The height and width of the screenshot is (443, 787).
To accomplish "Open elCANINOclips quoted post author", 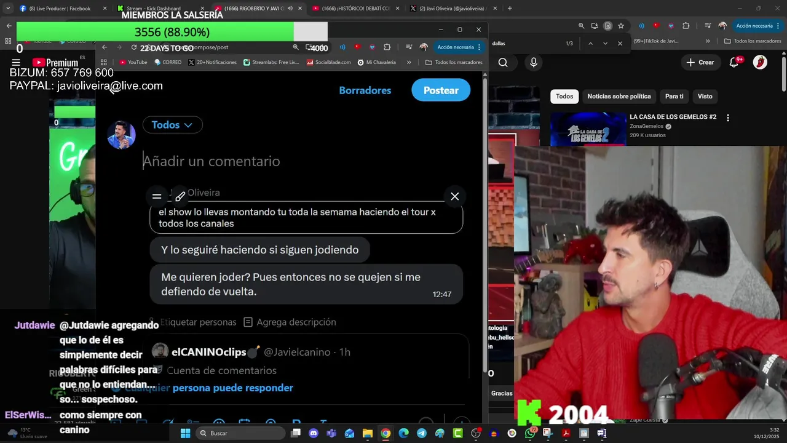I will 208,352.
